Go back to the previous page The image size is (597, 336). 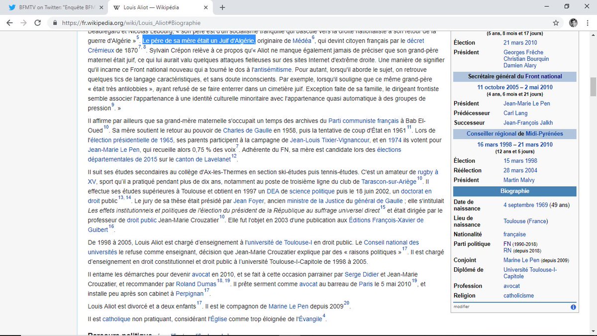tap(10, 23)
